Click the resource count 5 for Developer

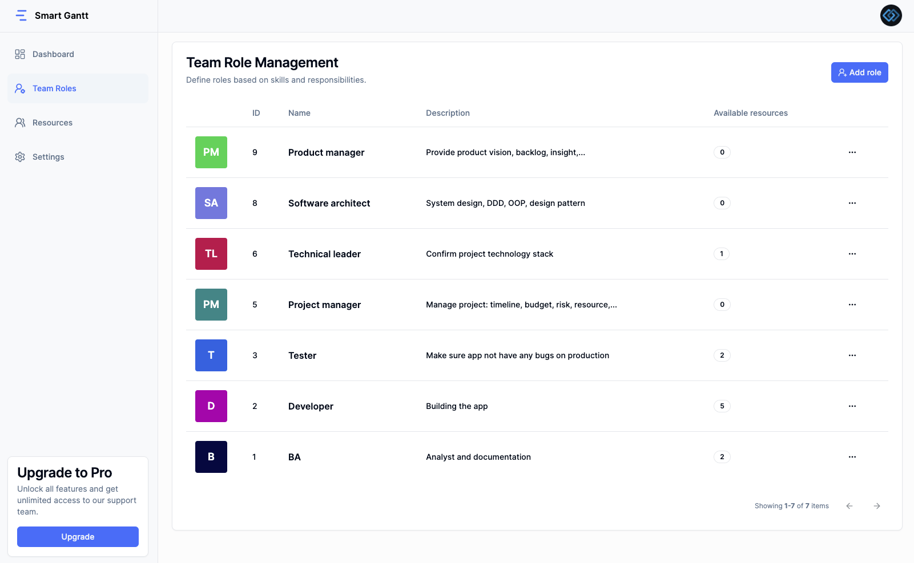(722, 406)
